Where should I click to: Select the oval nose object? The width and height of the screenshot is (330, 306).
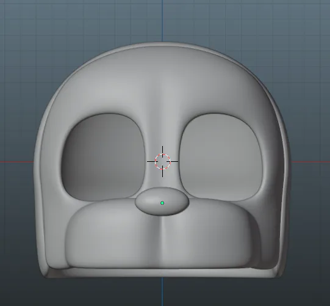pos(162,202)
